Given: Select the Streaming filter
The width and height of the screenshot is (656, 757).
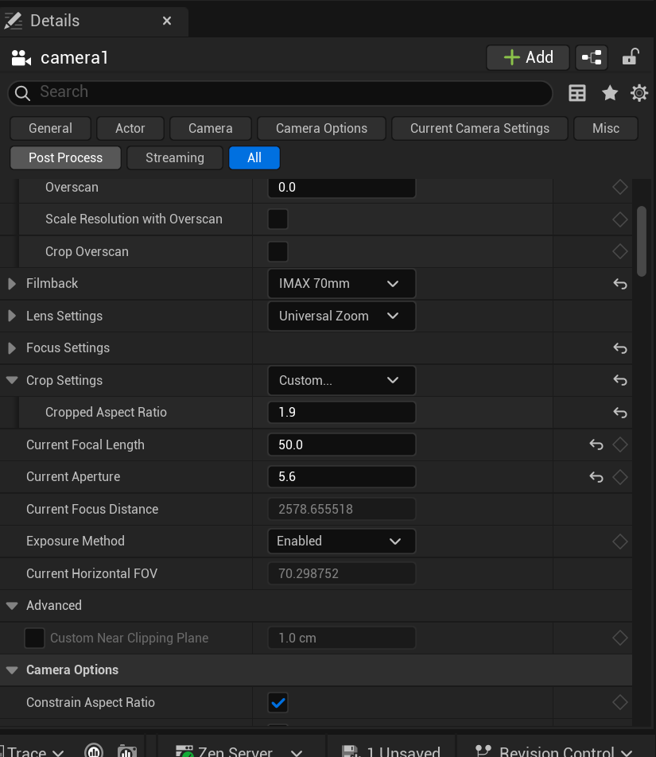Looking at the screenshot, I should (175, 158).
